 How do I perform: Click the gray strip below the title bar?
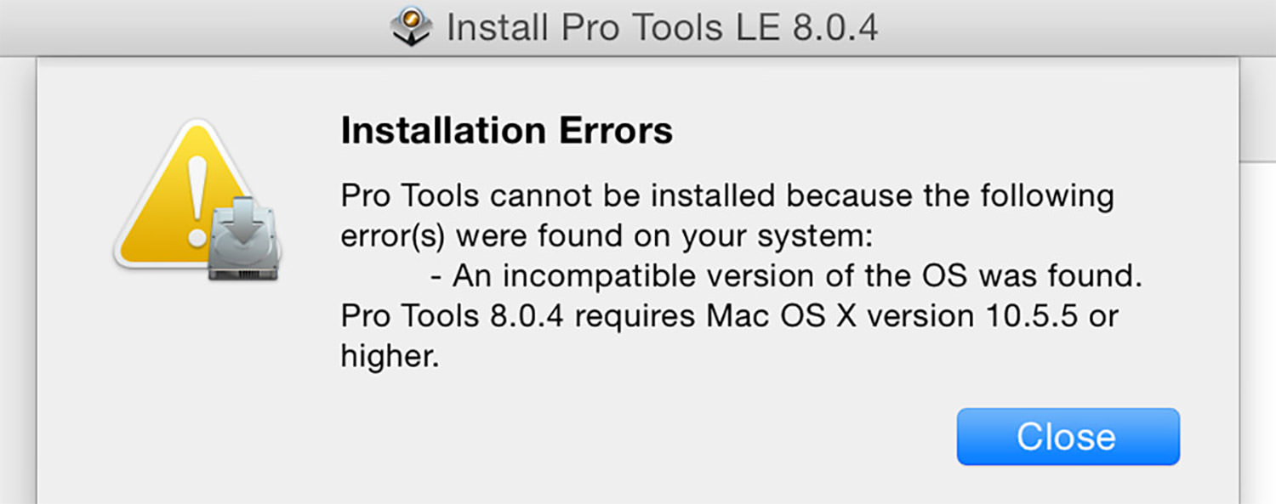(x=638, y=59)
